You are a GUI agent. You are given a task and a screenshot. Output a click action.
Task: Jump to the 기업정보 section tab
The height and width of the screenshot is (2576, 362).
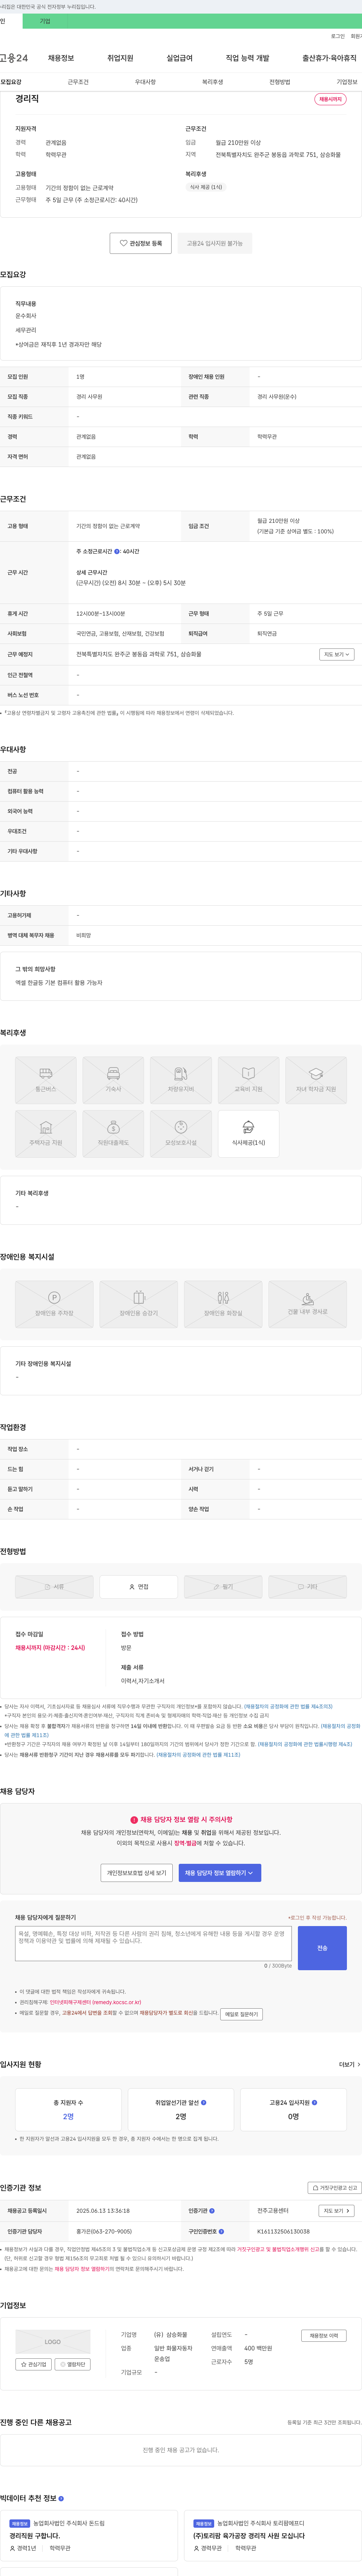(x=346, y=82)
